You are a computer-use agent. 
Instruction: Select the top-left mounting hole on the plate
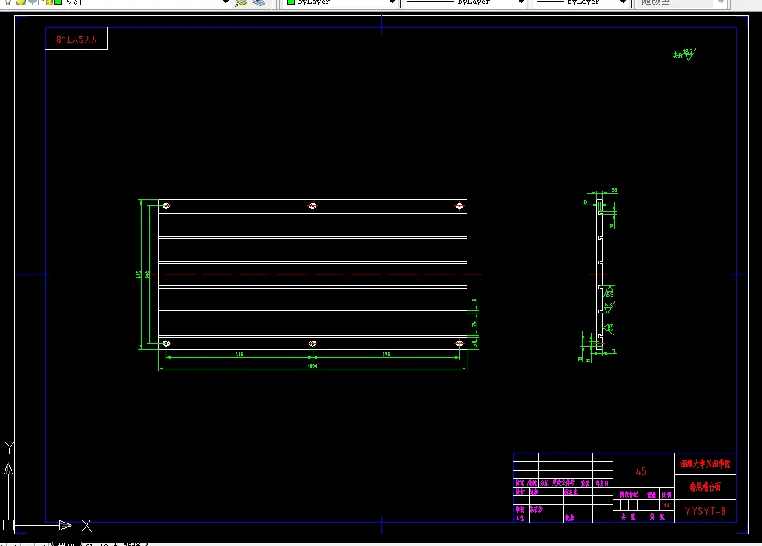(x=166, y=206)
